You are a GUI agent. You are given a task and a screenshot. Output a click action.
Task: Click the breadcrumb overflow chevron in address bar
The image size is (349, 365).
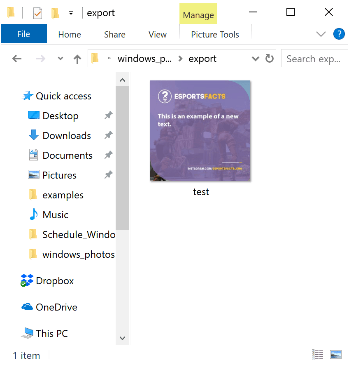point(109,58)
